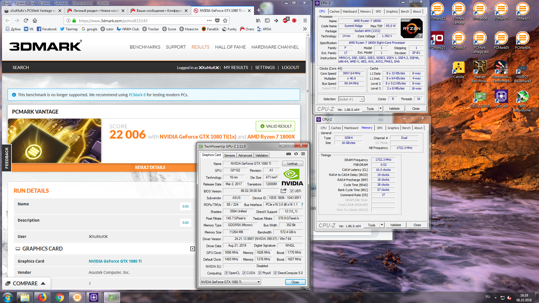The image size is (539, 303).
Task: Open Firefox library icon
Action: click(258, 20)
